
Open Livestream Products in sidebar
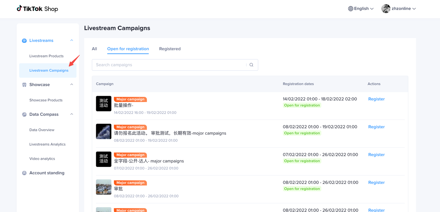[x=46, y=56]
